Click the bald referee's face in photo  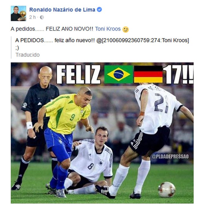[x=45, y=77]
